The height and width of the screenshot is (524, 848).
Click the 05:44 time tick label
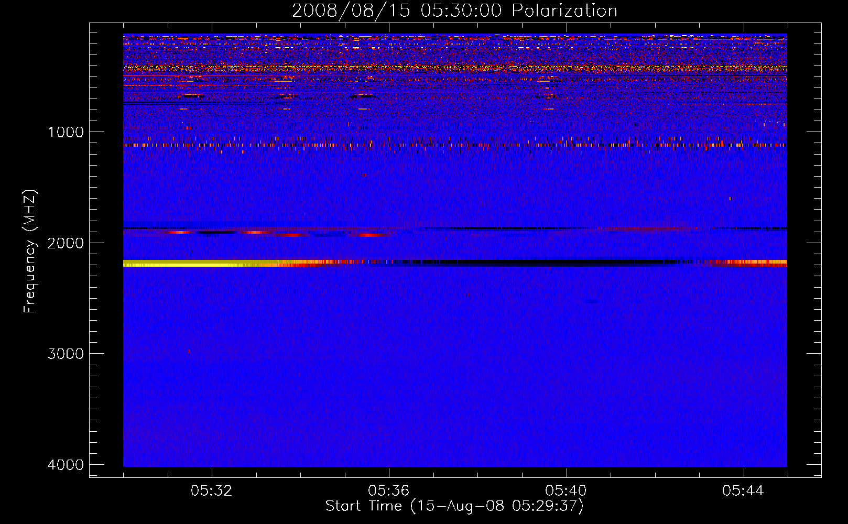(743, 491)
